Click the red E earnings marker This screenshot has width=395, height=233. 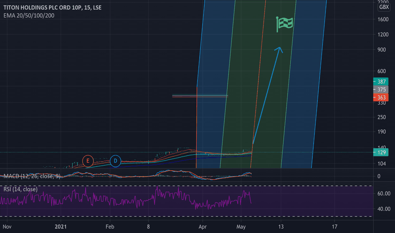click(88, 161)
